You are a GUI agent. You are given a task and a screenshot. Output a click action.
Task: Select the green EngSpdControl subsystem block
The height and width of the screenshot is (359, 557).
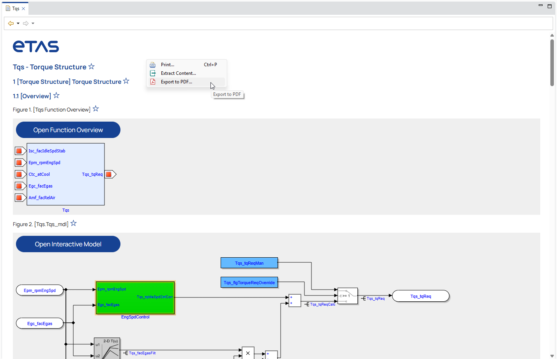(x=135, y=297)
